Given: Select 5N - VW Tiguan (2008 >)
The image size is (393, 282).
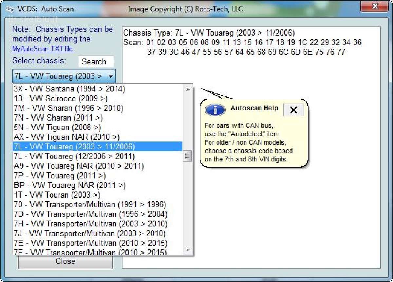Looking at the screenshot, I should (x=98, y=127).
